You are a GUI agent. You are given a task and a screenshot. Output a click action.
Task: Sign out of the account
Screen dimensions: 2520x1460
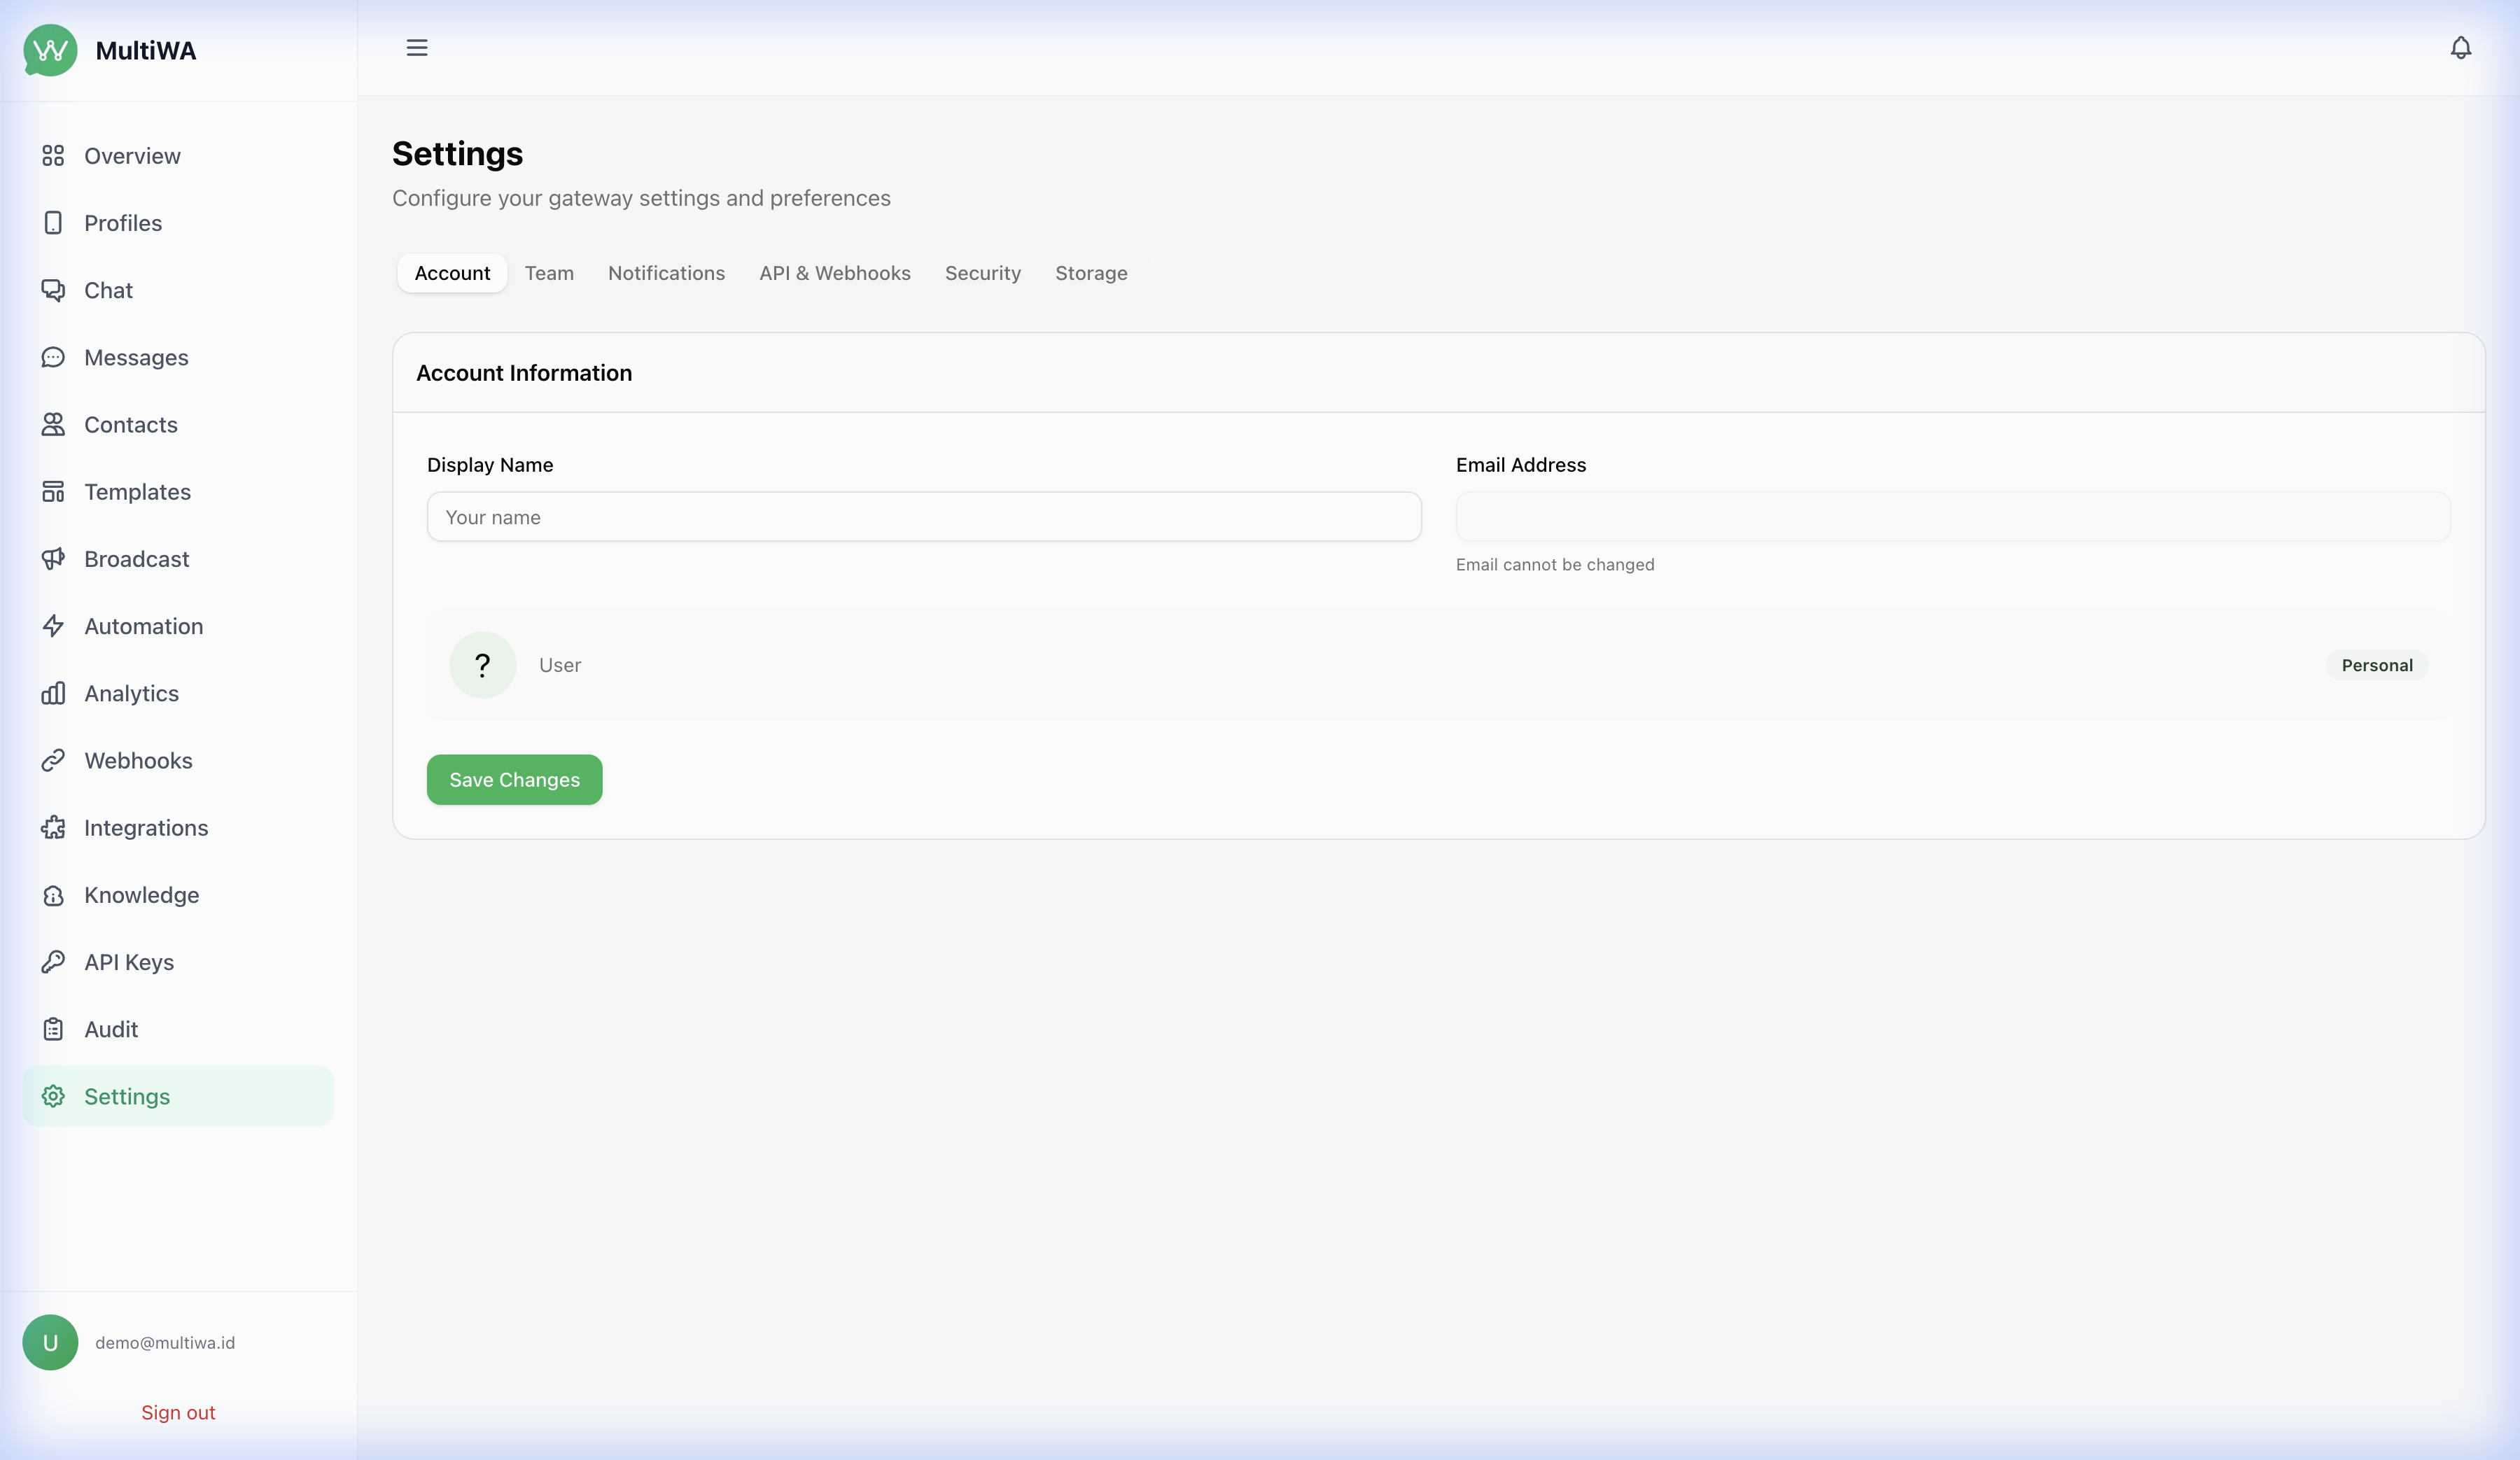click(178, 1412)
